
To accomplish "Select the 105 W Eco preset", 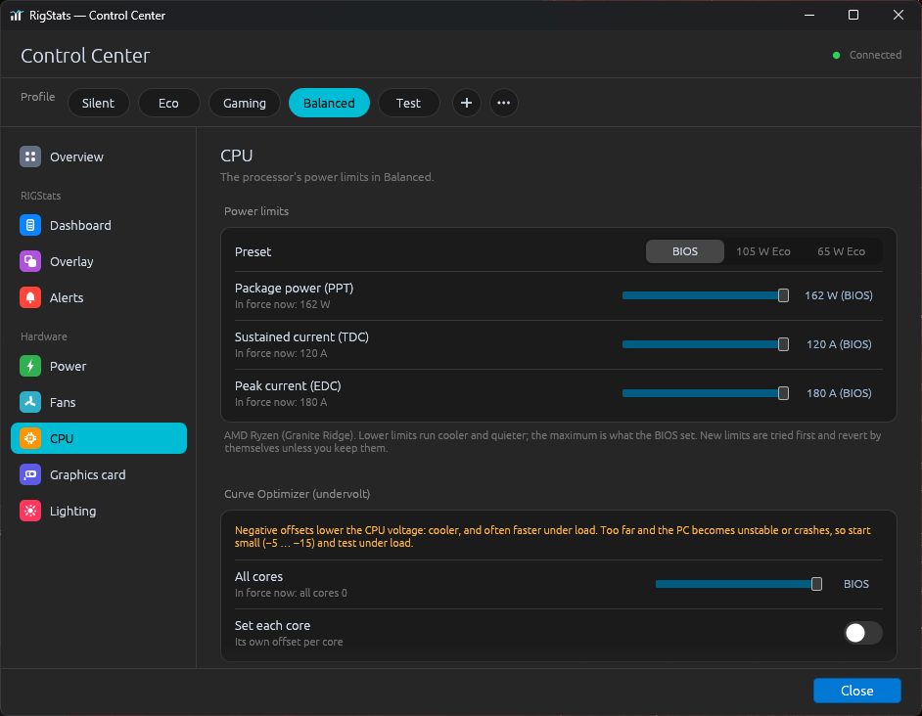I will (762, 251).
